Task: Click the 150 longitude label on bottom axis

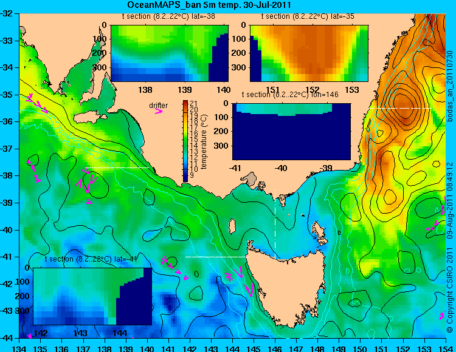Action: click(x=361, y=348)
